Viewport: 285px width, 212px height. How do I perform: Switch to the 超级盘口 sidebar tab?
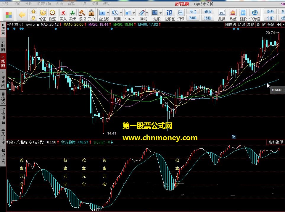pyautogui.click(x=3, y=156)
